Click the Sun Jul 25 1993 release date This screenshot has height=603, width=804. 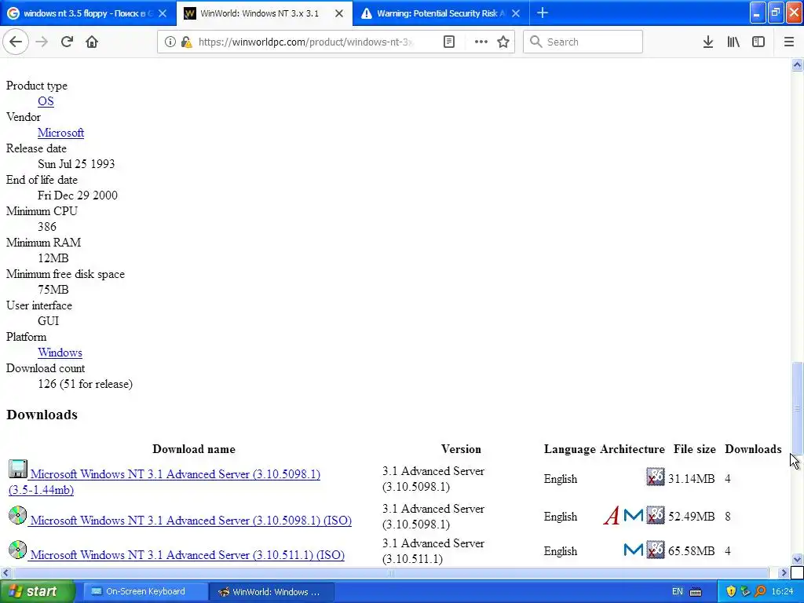[76, 163]
